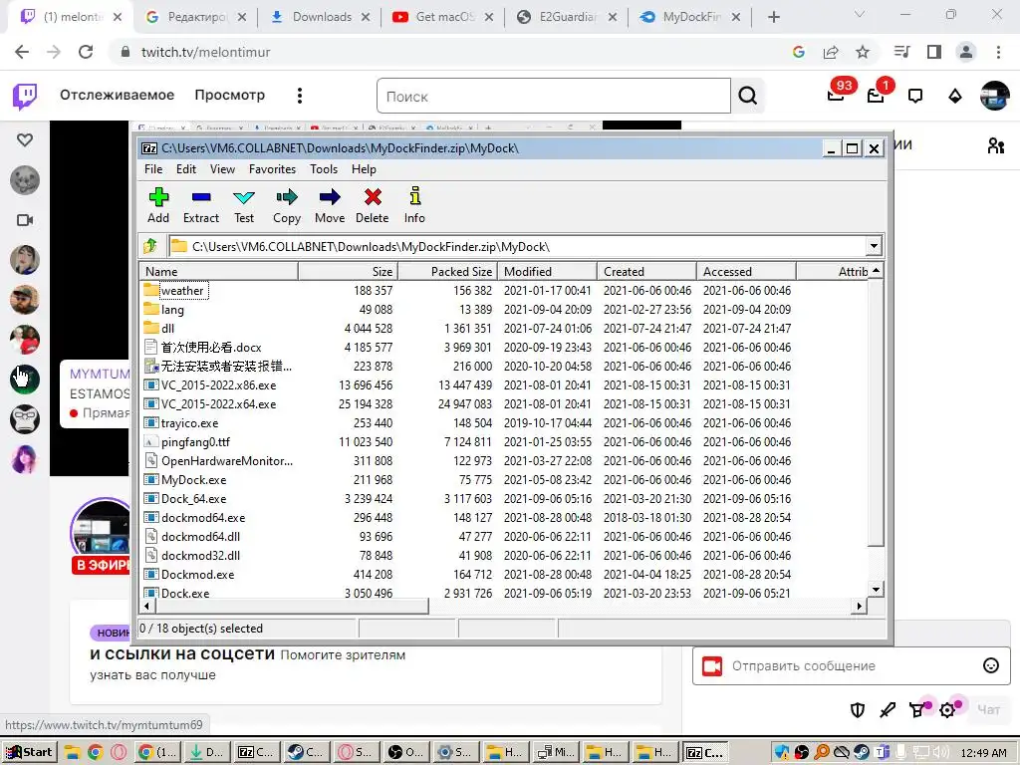Click the 7-Zip horizontal scrollbar right arrow
Screen dimensions: 1020x765
click(x=860, y=606)
